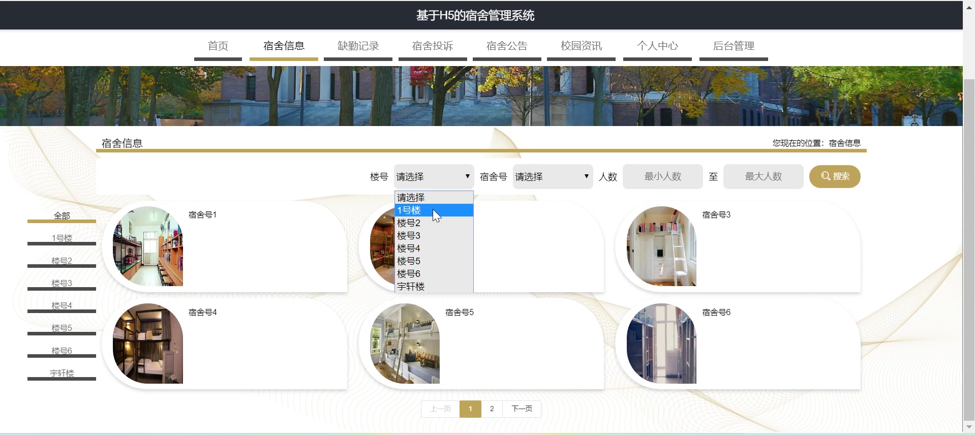
Task: Filter sidebar by 楼号3
Action: [62, 284]
